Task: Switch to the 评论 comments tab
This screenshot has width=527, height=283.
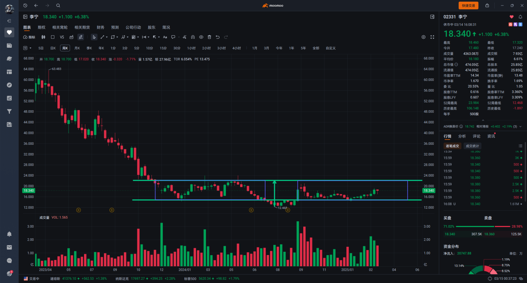Action: point(477,136)
